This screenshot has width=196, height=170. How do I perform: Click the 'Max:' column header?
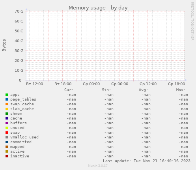(181, 90)
